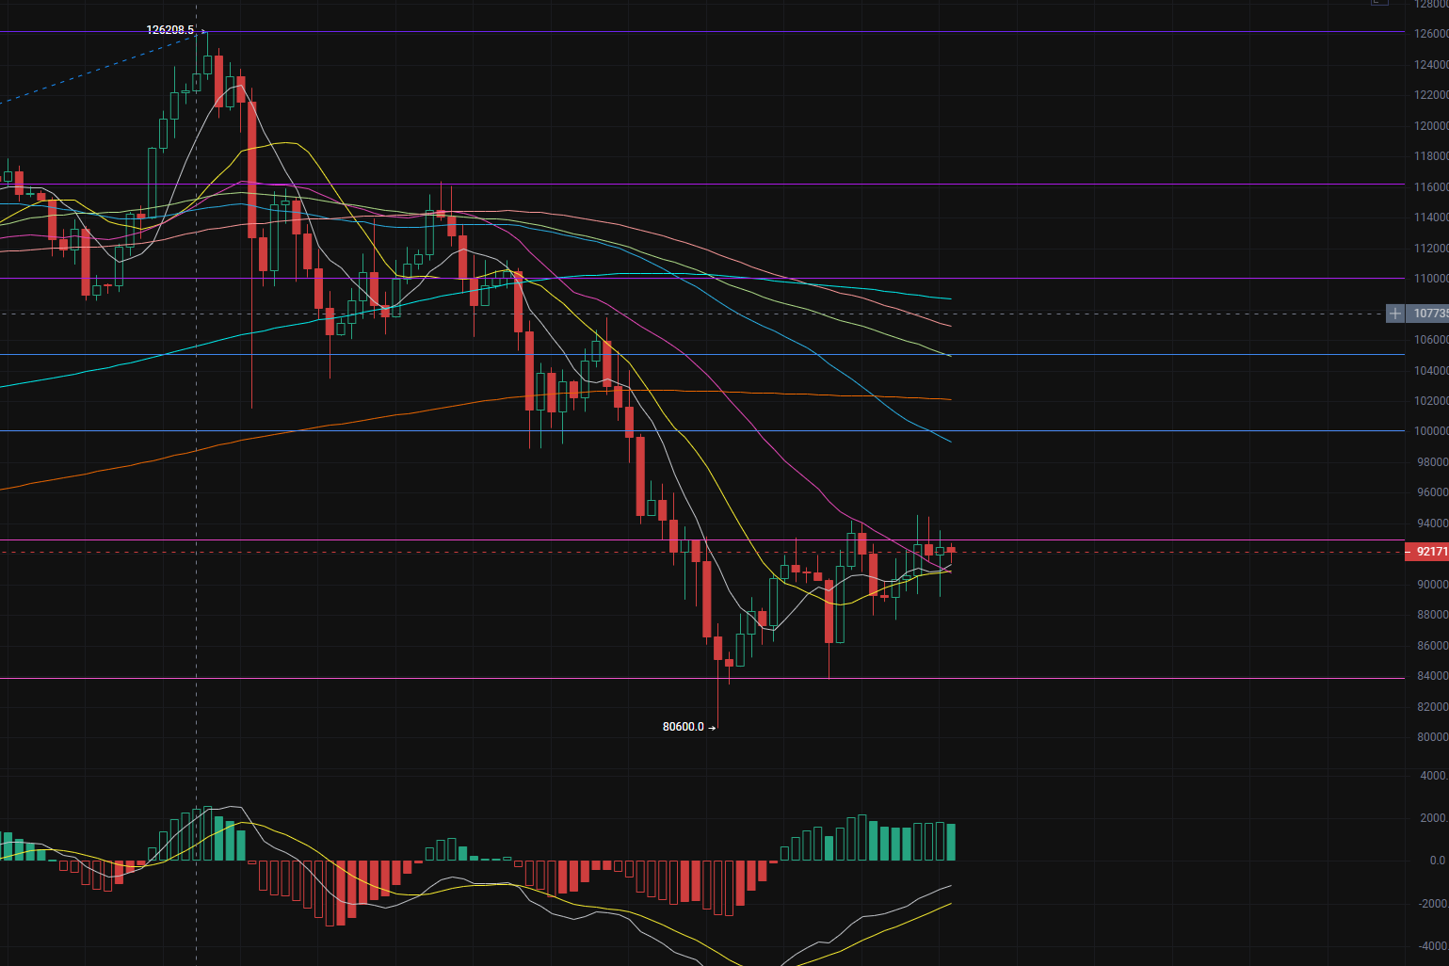
Task: Click the candle with the 80600.0 low wick
Action: tap(717, 648)
